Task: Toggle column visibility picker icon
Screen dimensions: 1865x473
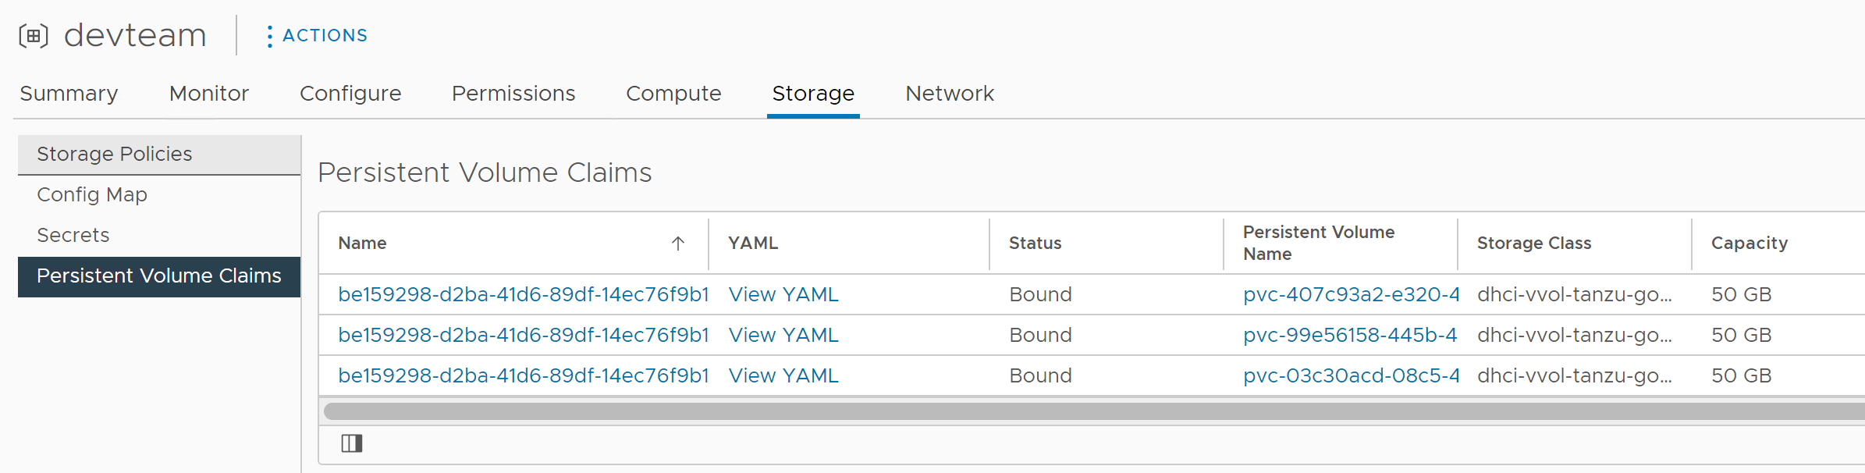Action: [352, 443]
